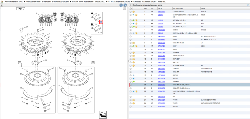The height and width of the screenshot is (119, 250).
Task: Click boxed callout 18 in diagram
Action: point(19,63)
